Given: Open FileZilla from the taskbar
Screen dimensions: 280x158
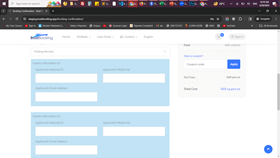Looking at the screenshot, I should (x=82, y=4).
